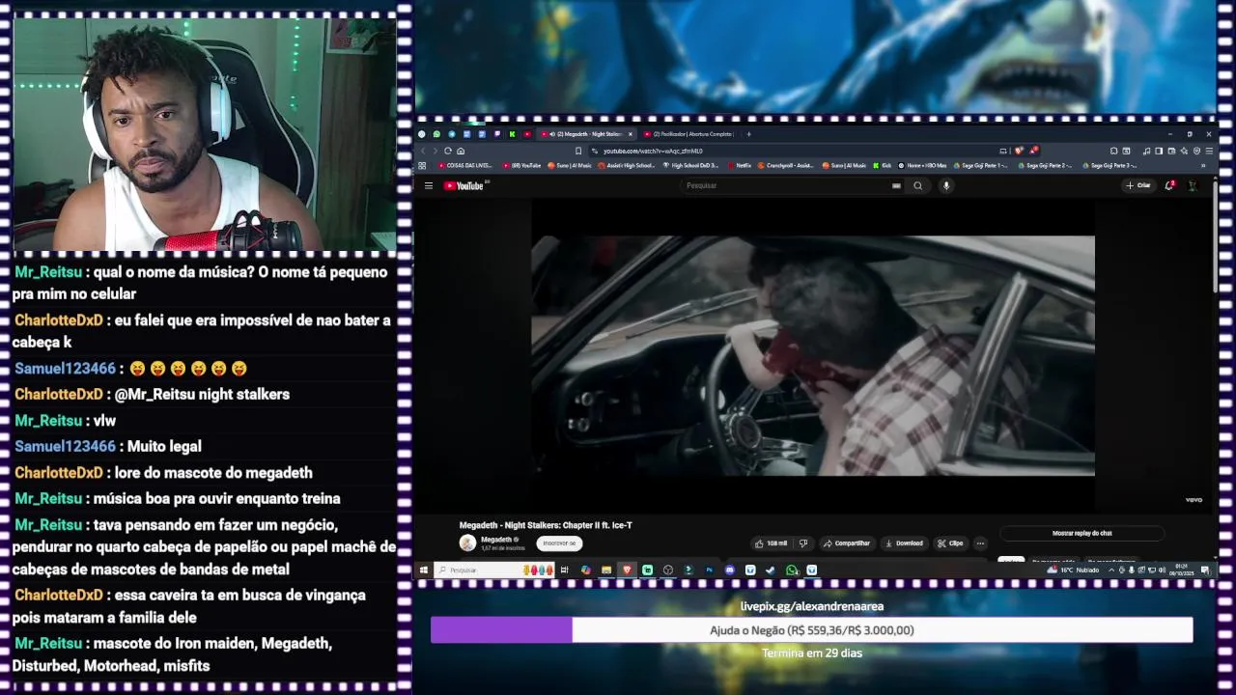Open the weather widget 16°C Nublado
Viewport: 1236px width, 695px height.
[1074, 570]
